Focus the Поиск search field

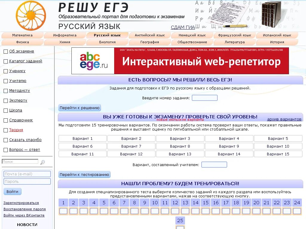20,161
